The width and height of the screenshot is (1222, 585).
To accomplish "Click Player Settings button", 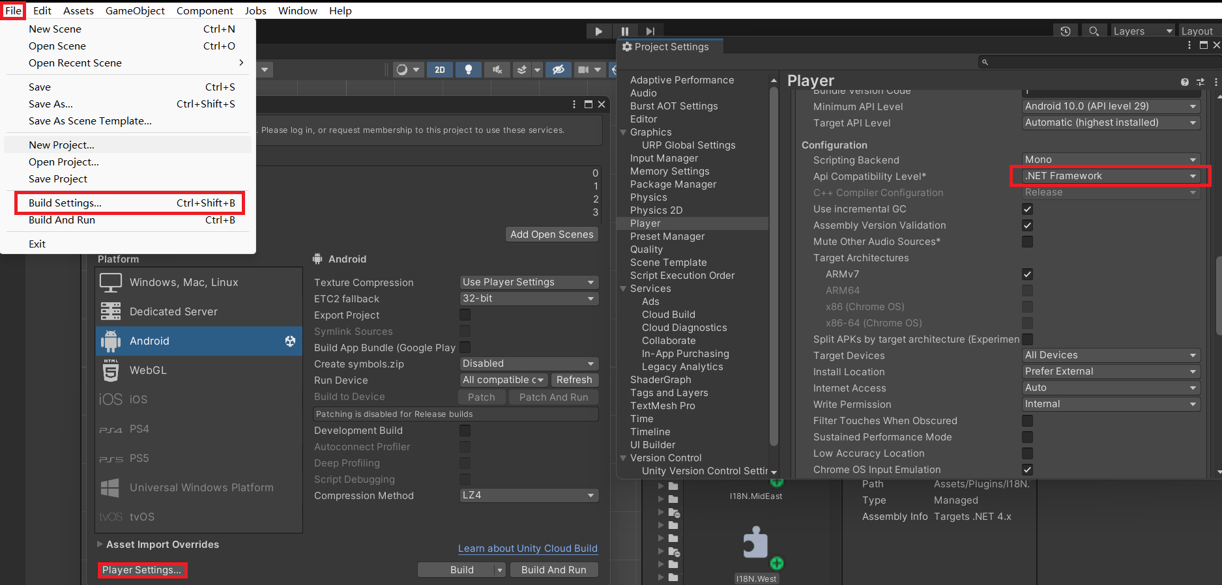I will (142, 570).
